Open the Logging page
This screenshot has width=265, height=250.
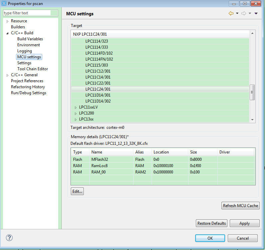(25, 51)
